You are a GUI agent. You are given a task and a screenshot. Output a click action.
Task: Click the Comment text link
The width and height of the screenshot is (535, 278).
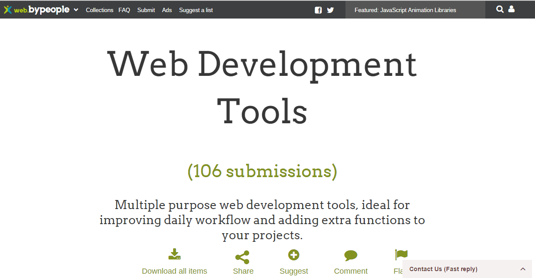click(x=351, y=271)
